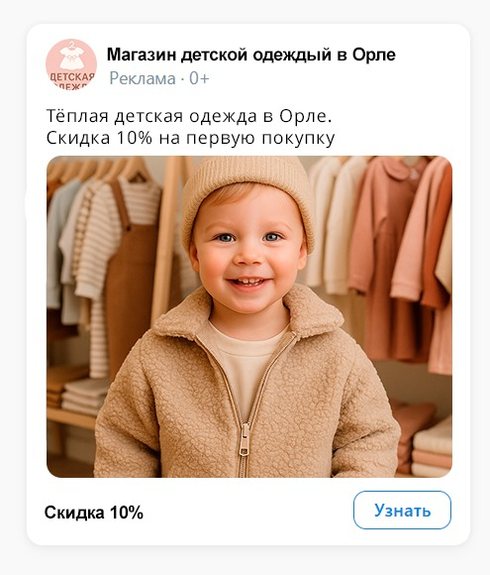490x575 pixels.
Task: Click the bold "Скидка 10%" caption
Action: point(94,513)
